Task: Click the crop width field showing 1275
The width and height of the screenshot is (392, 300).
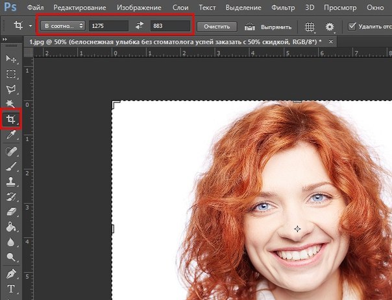Action: (108, 26)
